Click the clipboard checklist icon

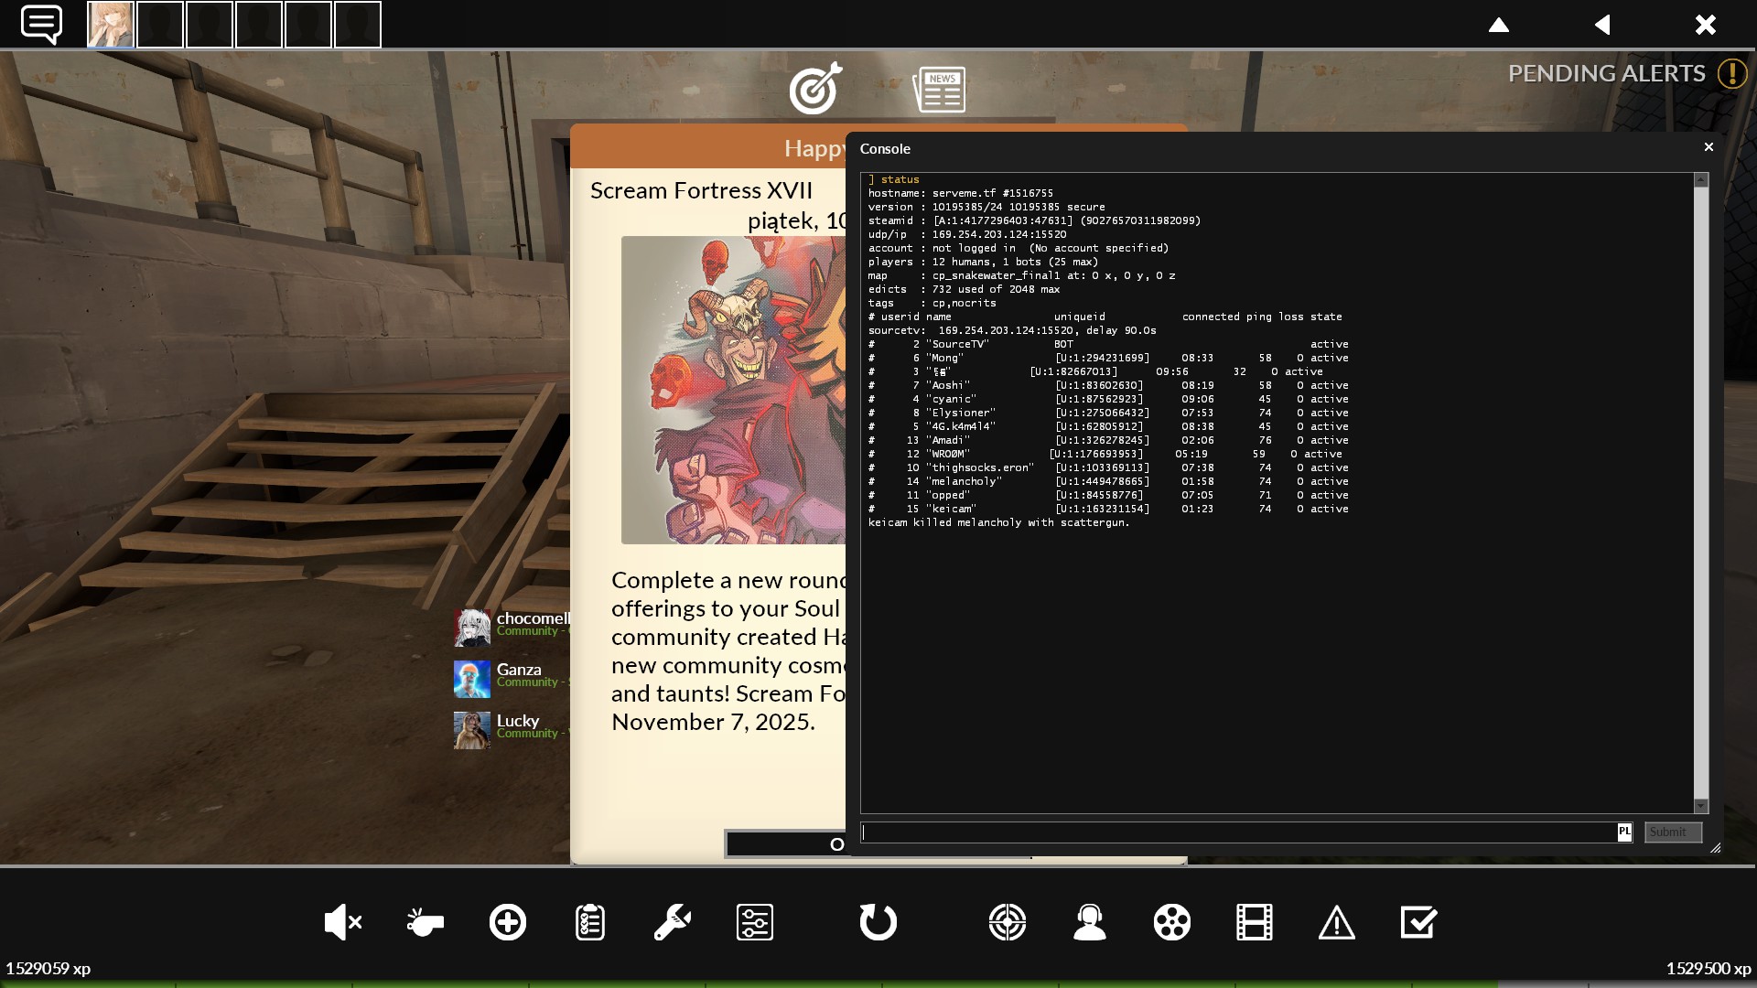coord(590,922)
